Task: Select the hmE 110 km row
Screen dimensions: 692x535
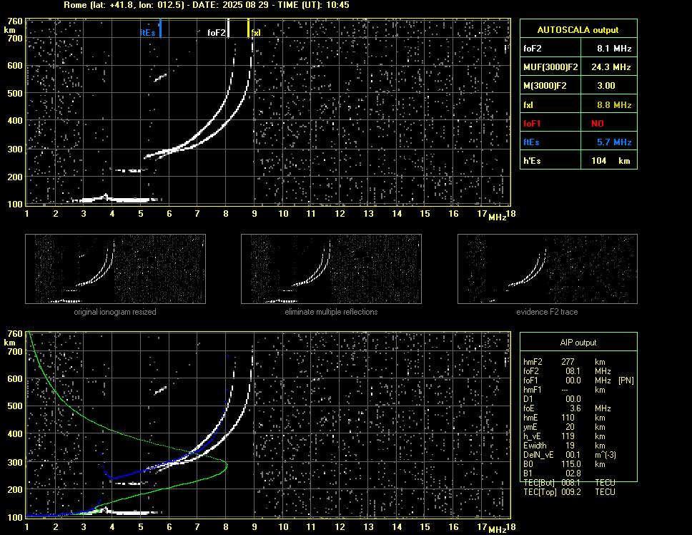Action: (564, 418)
